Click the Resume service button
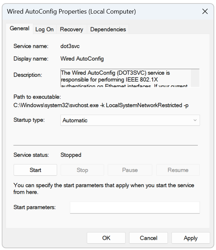The width and height of the screenshot is (216, 250). (178, 170)
